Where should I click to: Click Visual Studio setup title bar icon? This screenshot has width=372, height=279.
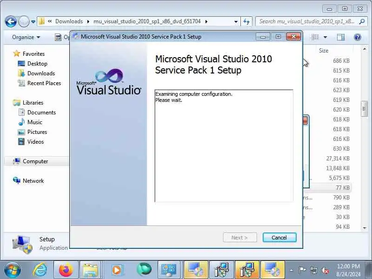coord(75,37)
